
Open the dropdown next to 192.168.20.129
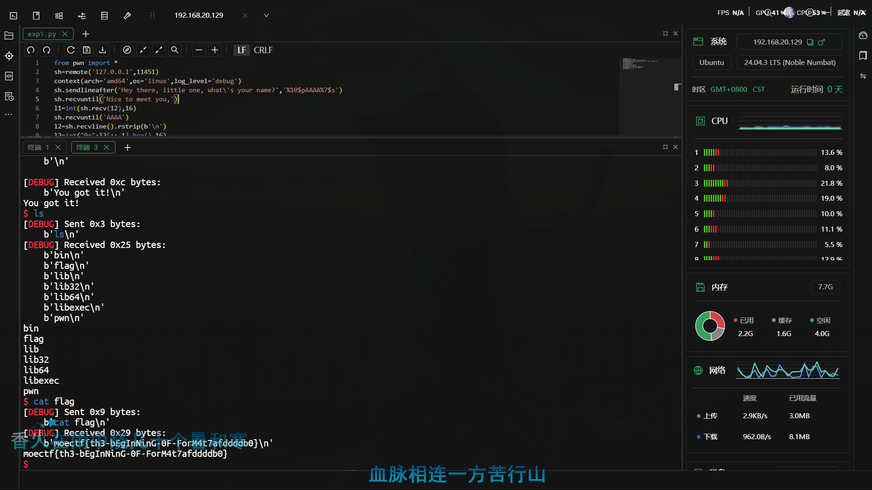266,15
